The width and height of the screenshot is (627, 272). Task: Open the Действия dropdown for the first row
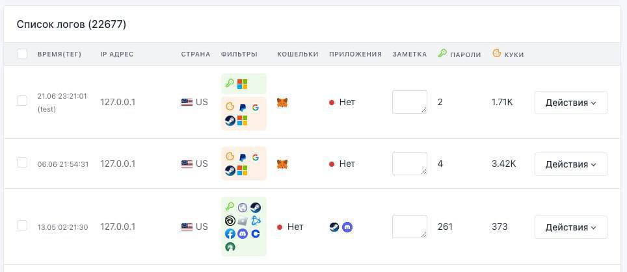point(570,103)
